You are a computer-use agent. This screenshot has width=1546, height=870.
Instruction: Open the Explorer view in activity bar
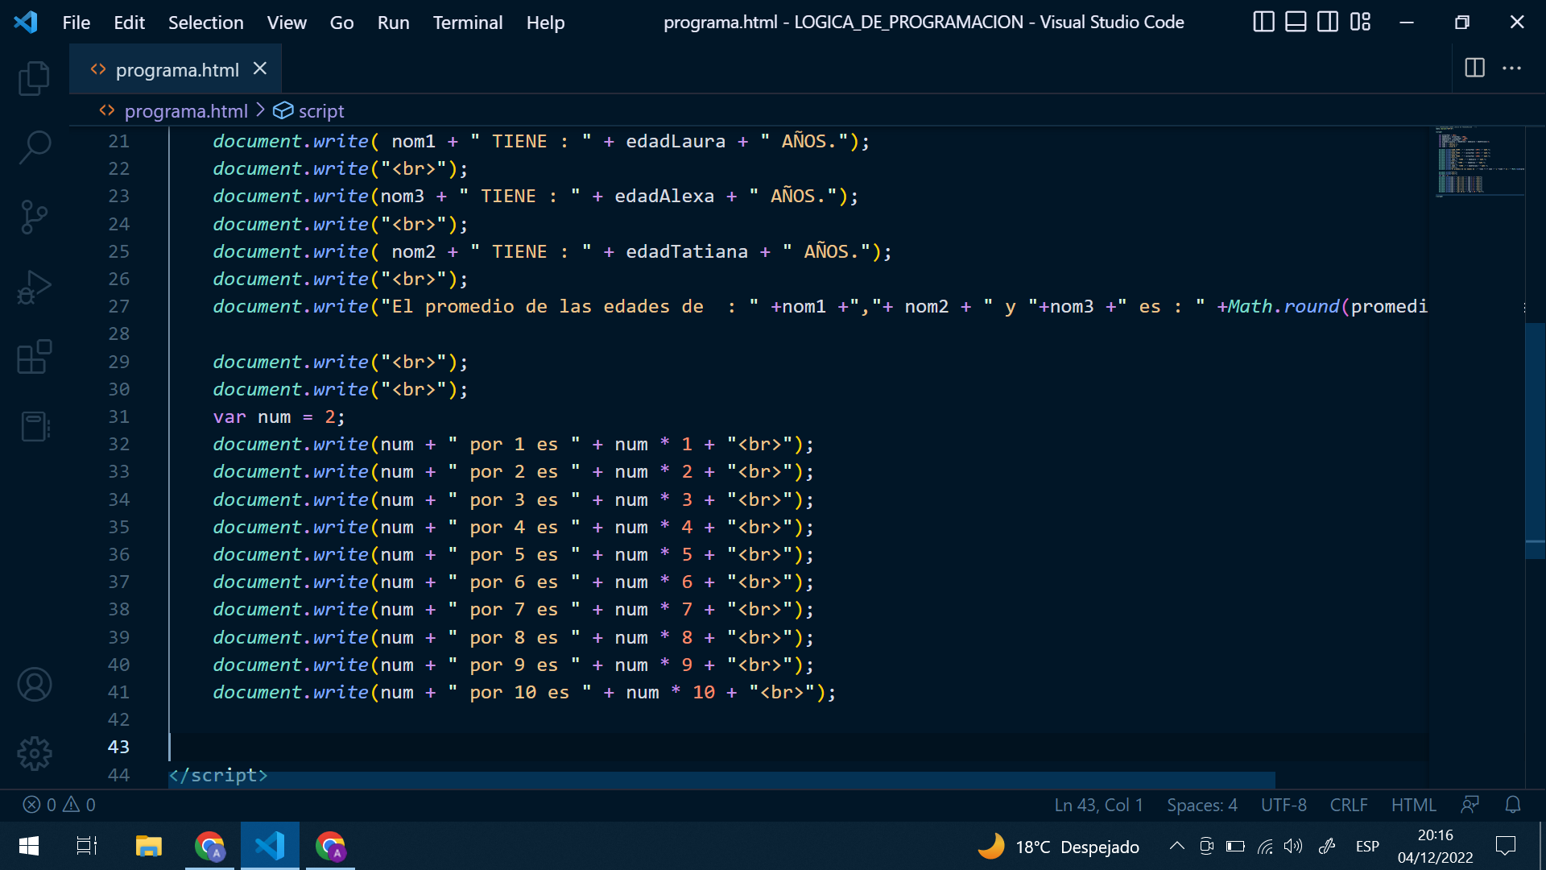tap(34, 78)
